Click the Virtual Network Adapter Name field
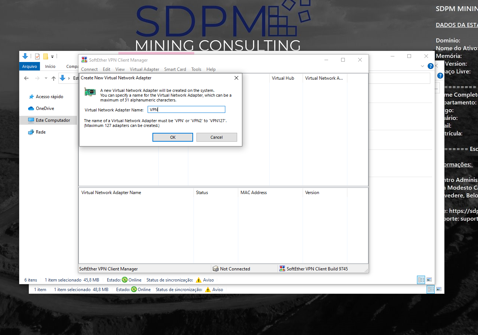This screenshot has height=335, width=478. pyautogui.click(x=186, y=110)
